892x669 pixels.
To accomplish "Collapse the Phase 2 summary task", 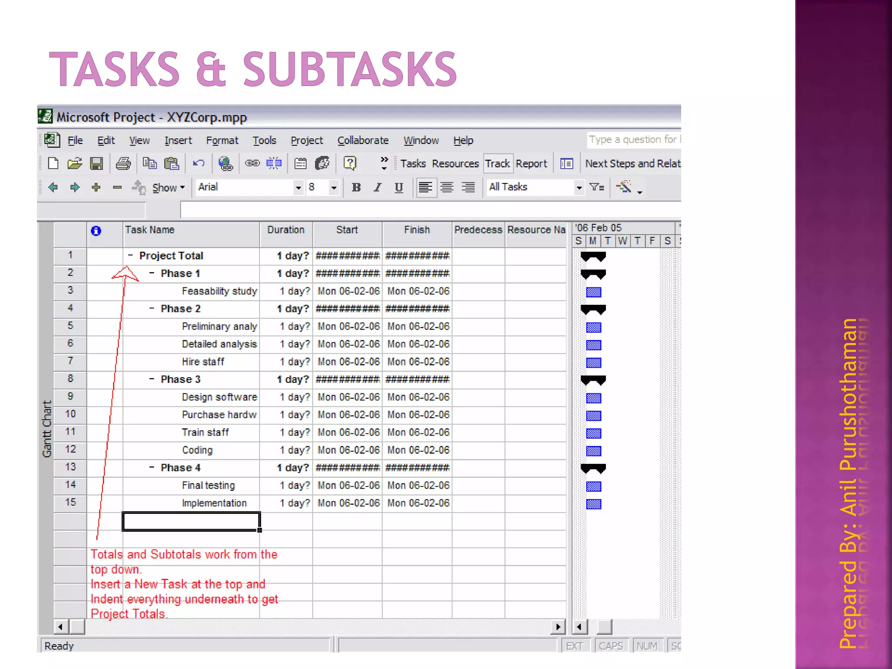I will [x=152, y=308].
